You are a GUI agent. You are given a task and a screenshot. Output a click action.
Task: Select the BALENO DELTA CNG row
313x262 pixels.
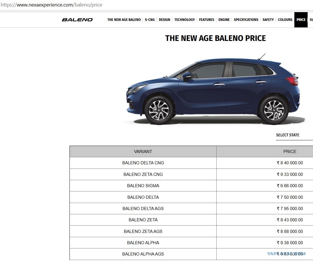coord(191,163)
